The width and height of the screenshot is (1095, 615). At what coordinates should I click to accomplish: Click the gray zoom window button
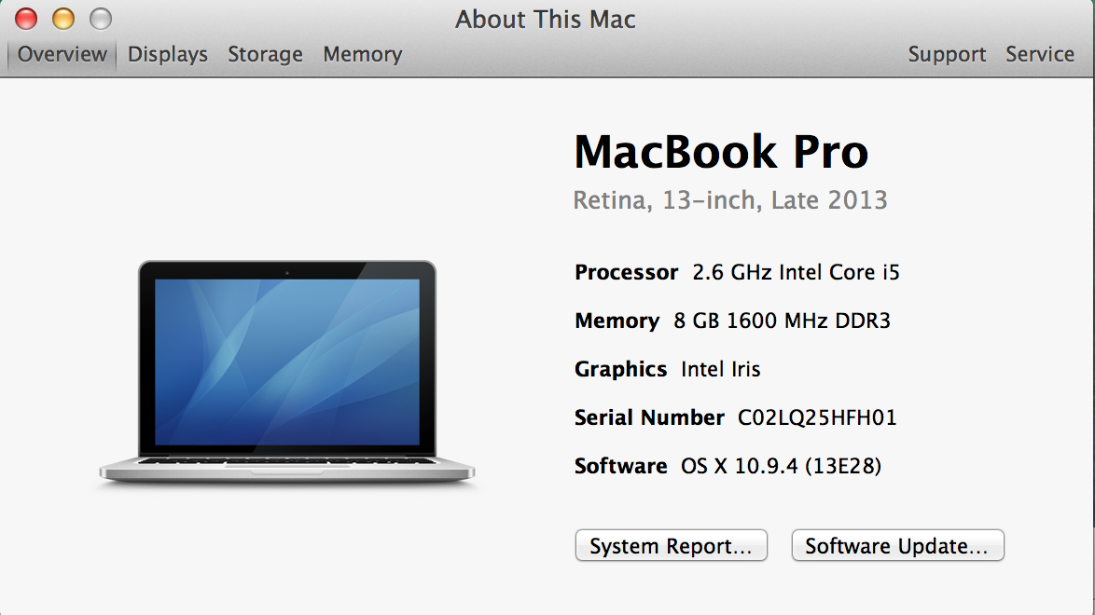click(99, 19)
